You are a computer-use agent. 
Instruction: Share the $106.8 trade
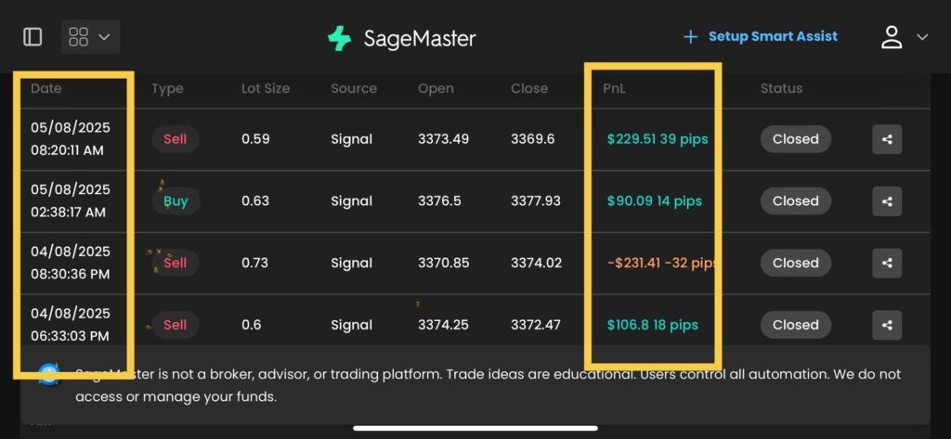887,325
